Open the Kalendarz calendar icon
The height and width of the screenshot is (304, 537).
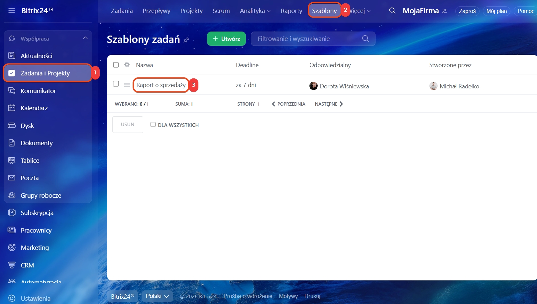(12, 108)
